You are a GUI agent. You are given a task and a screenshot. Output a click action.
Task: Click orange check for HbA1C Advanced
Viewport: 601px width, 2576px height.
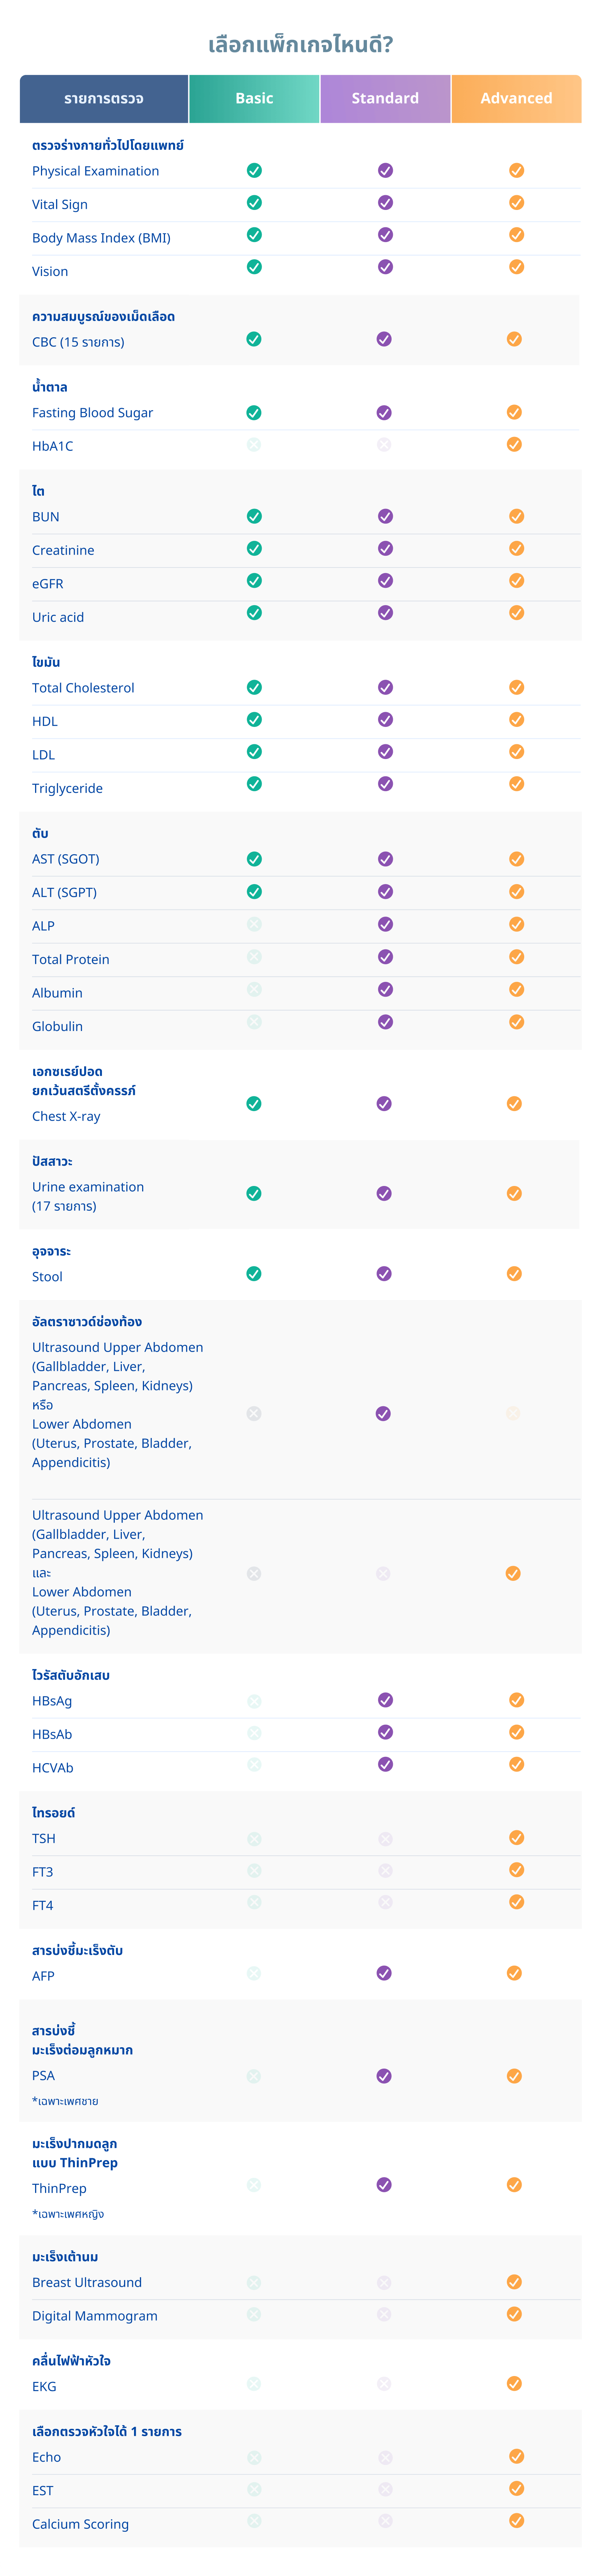514,444
